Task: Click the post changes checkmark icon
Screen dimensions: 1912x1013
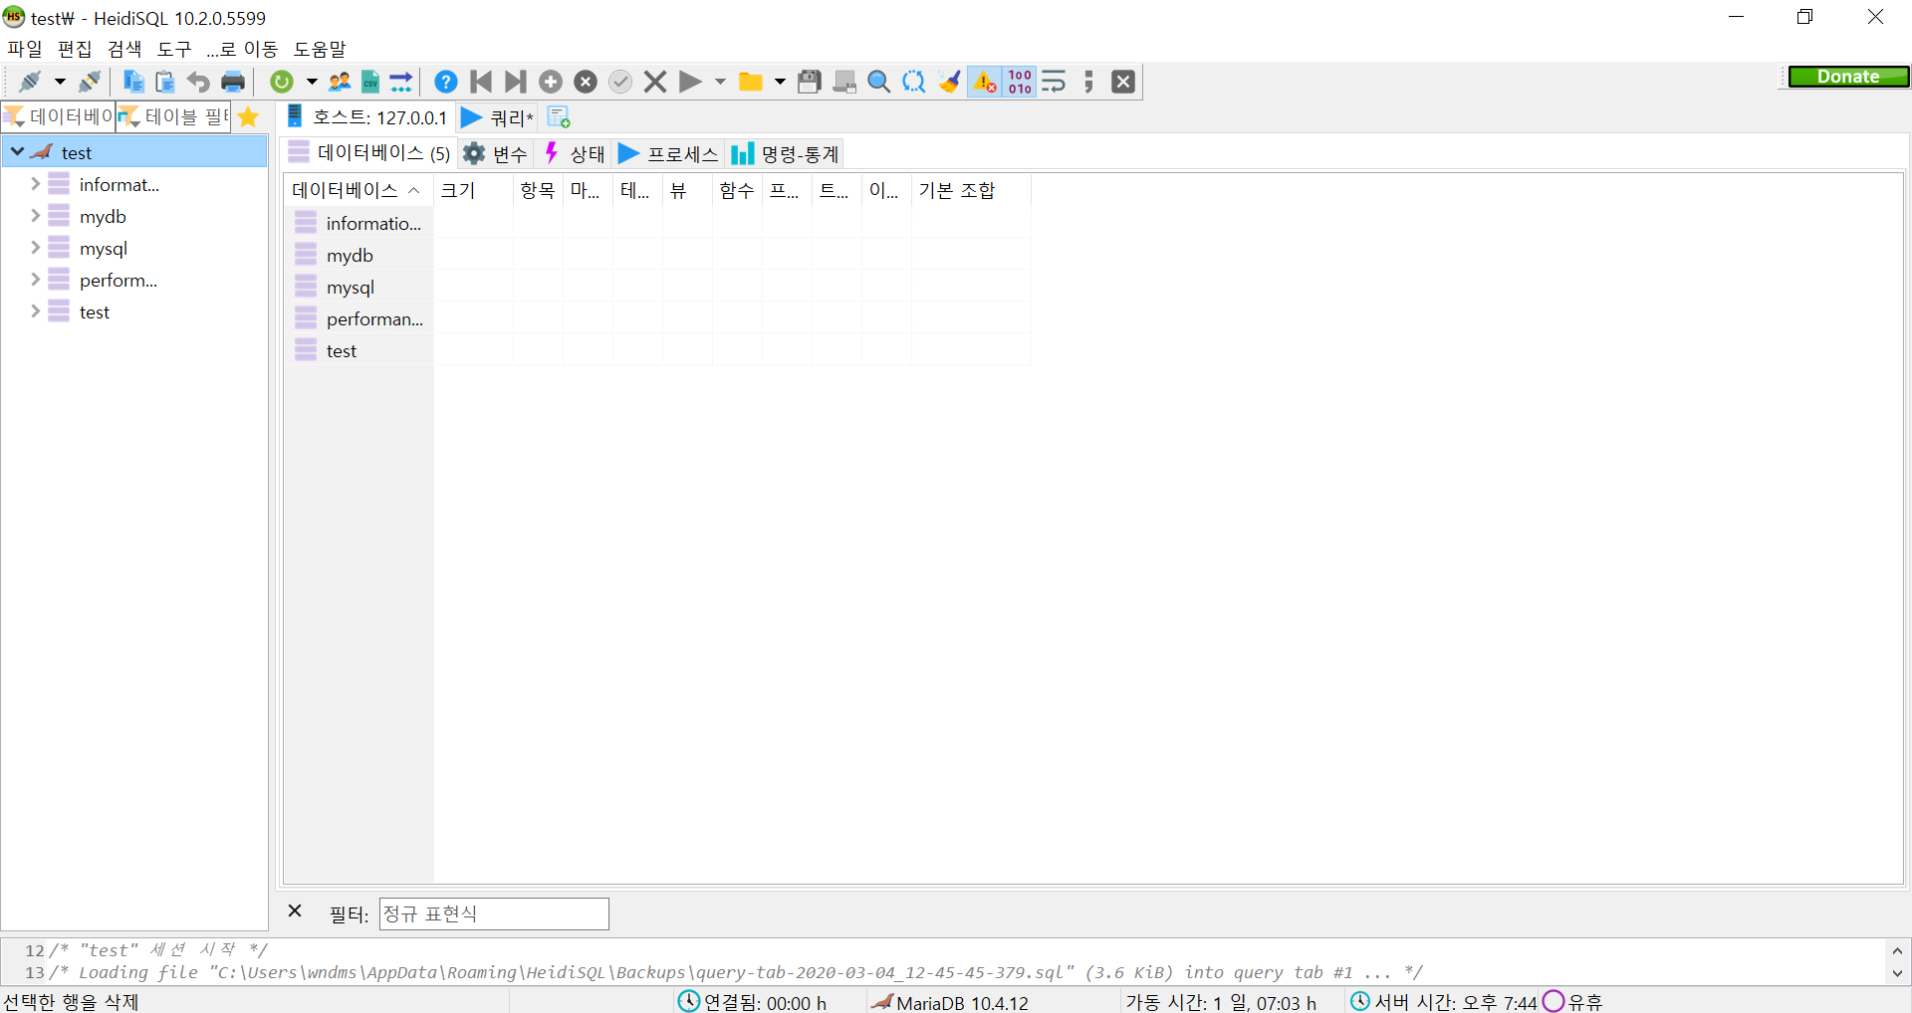Action: (620, 82)
